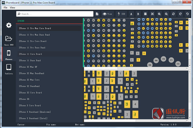
Task: Rotate board clockwise
Action: pos(180,14)
